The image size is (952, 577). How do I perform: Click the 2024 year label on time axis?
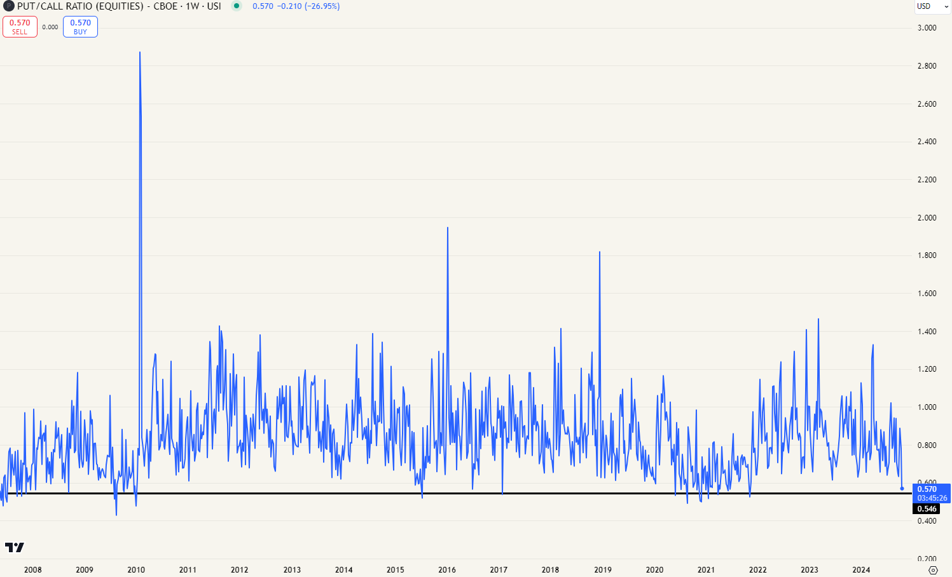(x=861, y=570)
